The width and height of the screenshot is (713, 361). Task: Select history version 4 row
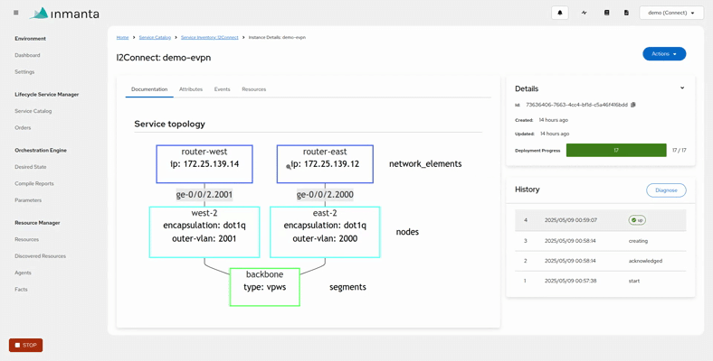click(600, 220)
